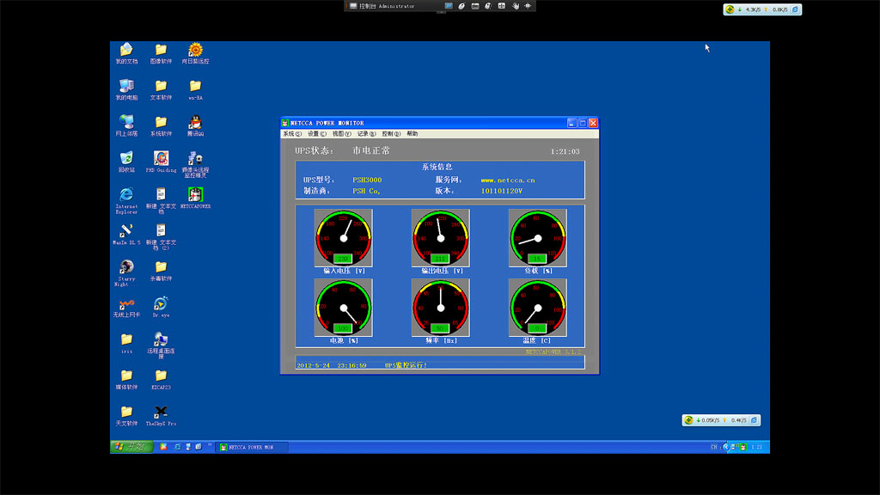Screen dimensions: 880x495
Task: Select the 远程桌面连接 remote desktop icon
Action: (161, 345)
